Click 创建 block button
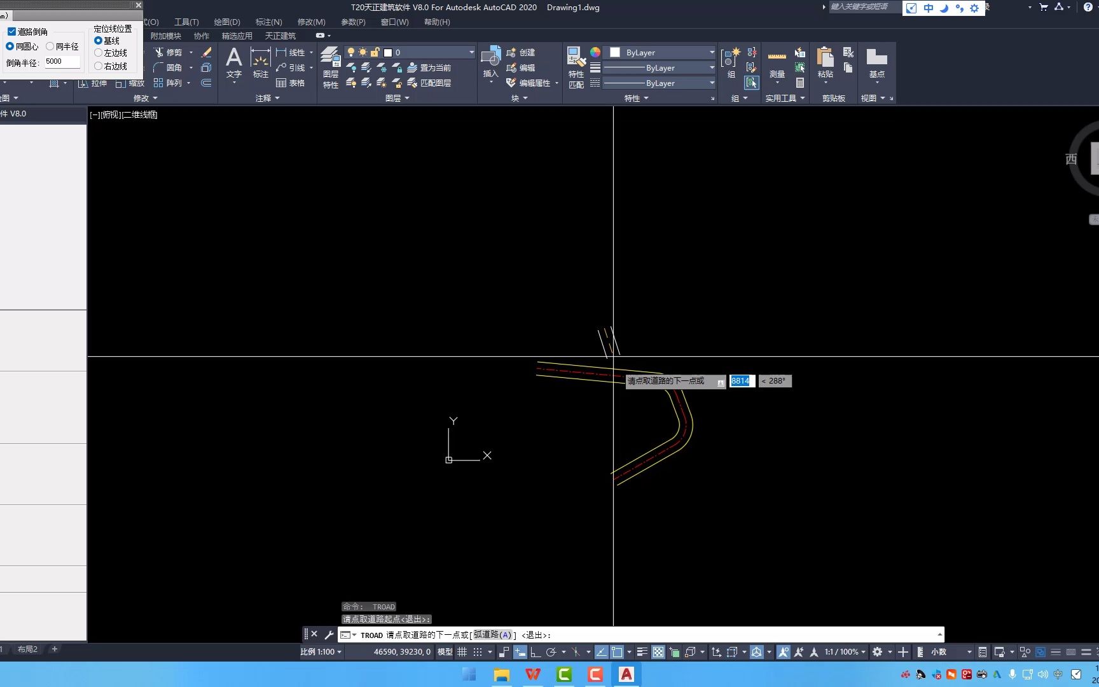The width and height of the screenshot is (1099, 687). click(x=521, y=52)
